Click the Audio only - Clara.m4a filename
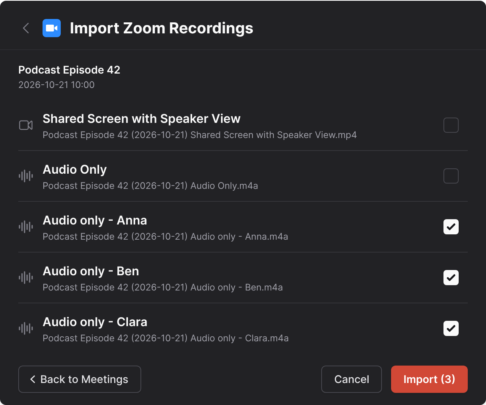Viewport: 486px width, 405px height. pos(166,338)
